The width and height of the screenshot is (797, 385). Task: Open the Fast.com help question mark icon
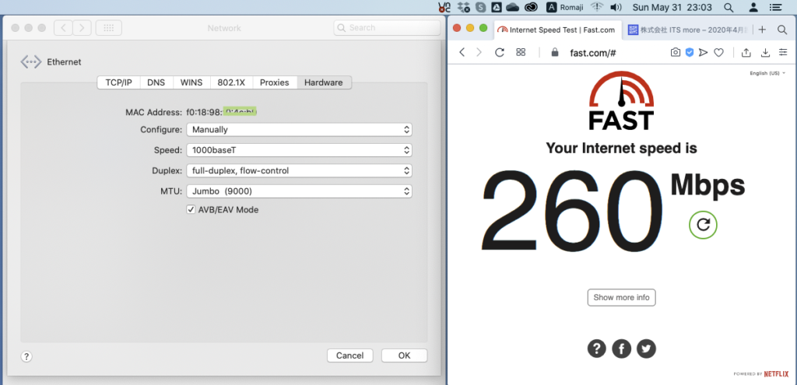point(596,348)
